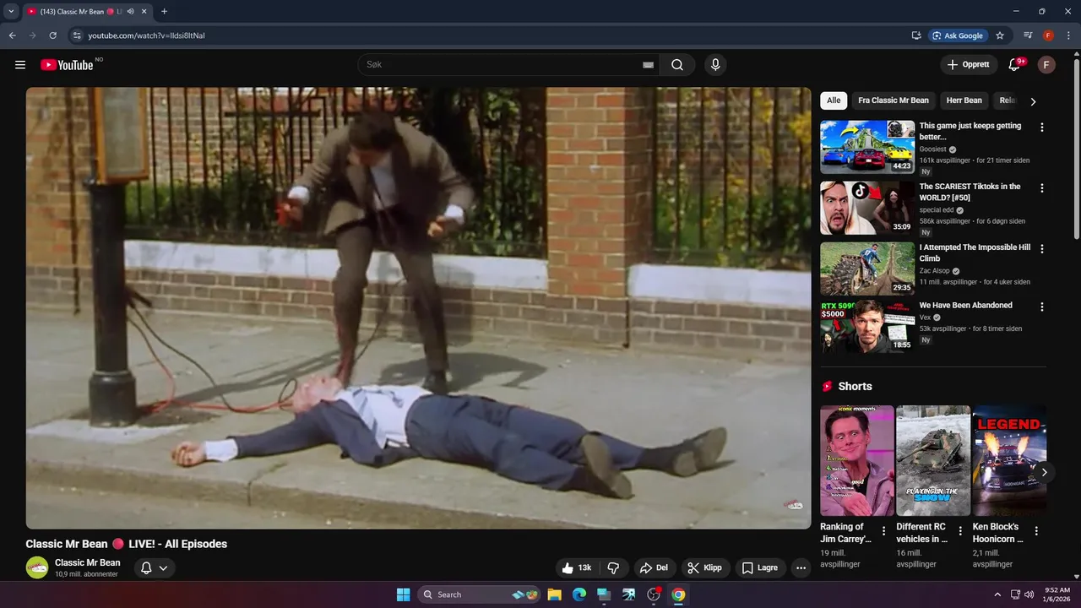Open the YouTube notifications bell
This screenshot has height=608, width=1081.
[1015, 65]
